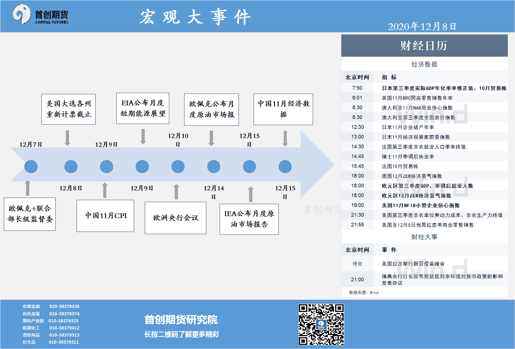This screenshot has height=349, width=515.
Task: Select the timeline dot below the EIA arrow
Action: point(142,167)
